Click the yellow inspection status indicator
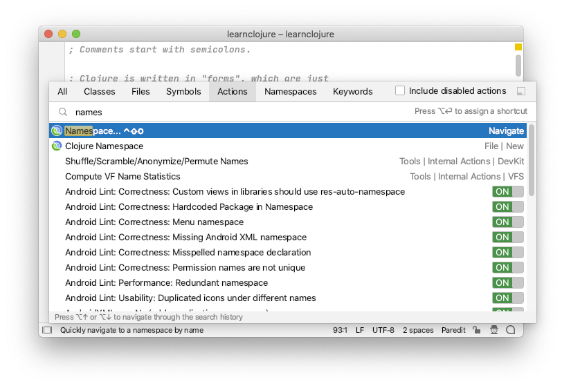562x388 pixels. pos(518,47)
